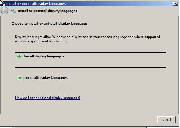This screenshot has width=180, height=128.
Task: Click the wizard header title next to globe
Action: [x=47, y=11]
